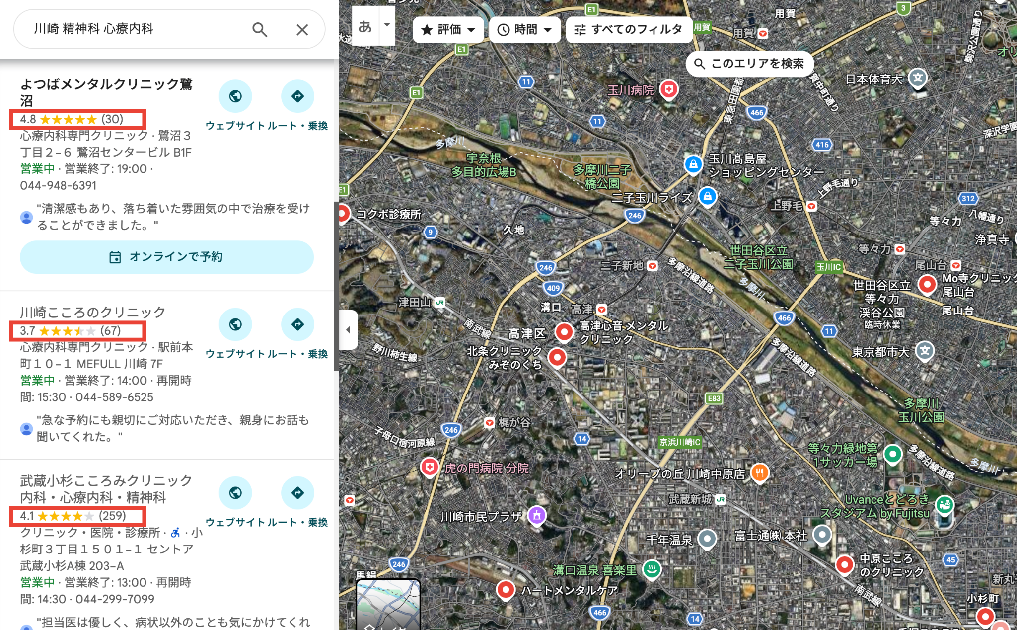This screenshot has width=1017, height=630.
Task: Click the restaurant icon at オリーブの丘 川崎中原店
Action: (760, 473)
